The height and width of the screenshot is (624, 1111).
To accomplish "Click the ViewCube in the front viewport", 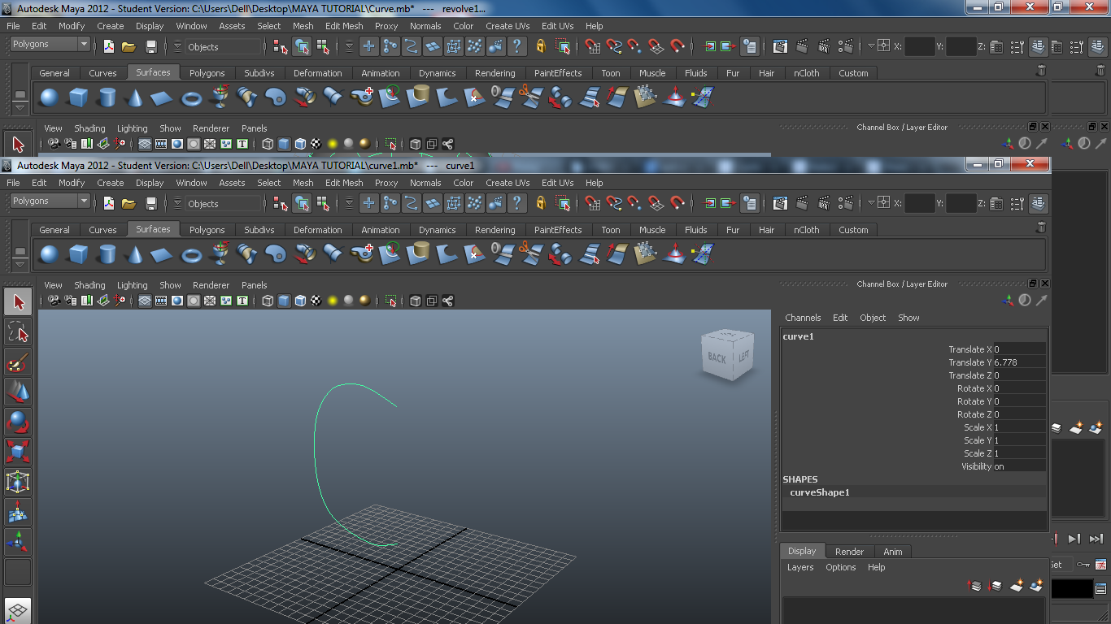I will pyautogui.click(x=728, y=356).
